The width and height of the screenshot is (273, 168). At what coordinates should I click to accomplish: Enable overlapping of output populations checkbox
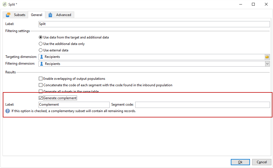point(40,79)
